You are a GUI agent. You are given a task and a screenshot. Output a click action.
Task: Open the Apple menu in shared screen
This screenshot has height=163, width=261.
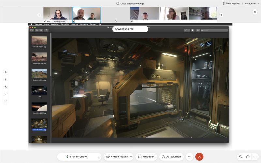pyautogui.click(x=31, y=24)
